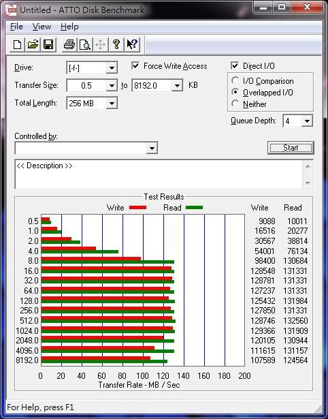Screen dimensions: 328x419
Task: Toggle the Direct I/O checkbox
Action: point(235,65)
